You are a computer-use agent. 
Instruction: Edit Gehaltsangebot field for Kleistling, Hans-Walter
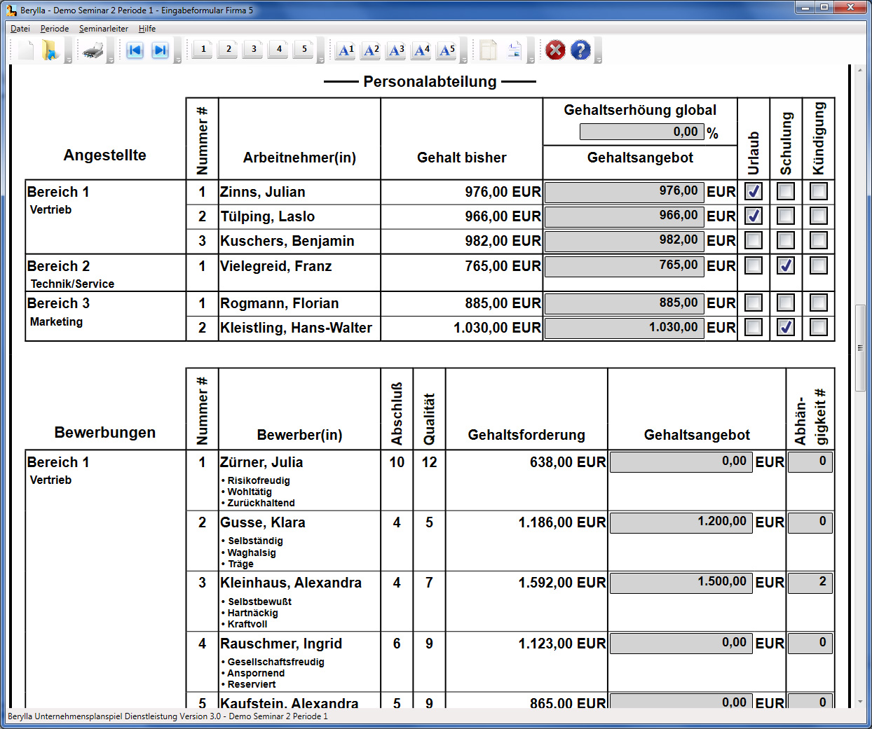click(x=624, y=328)
